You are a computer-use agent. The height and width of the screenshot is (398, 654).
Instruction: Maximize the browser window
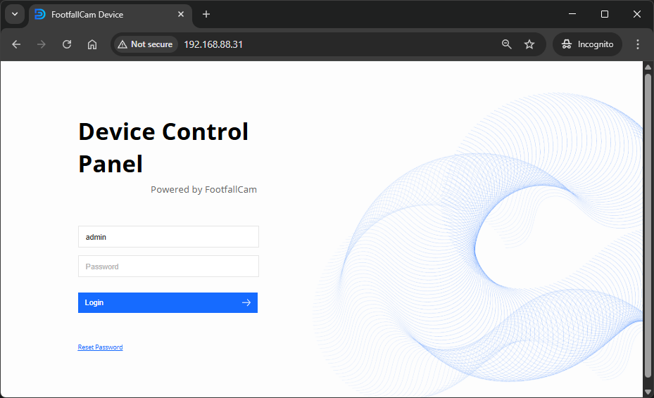point(604,14)
